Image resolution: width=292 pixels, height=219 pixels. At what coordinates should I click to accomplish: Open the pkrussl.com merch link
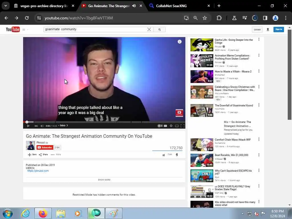click(38, 171)
